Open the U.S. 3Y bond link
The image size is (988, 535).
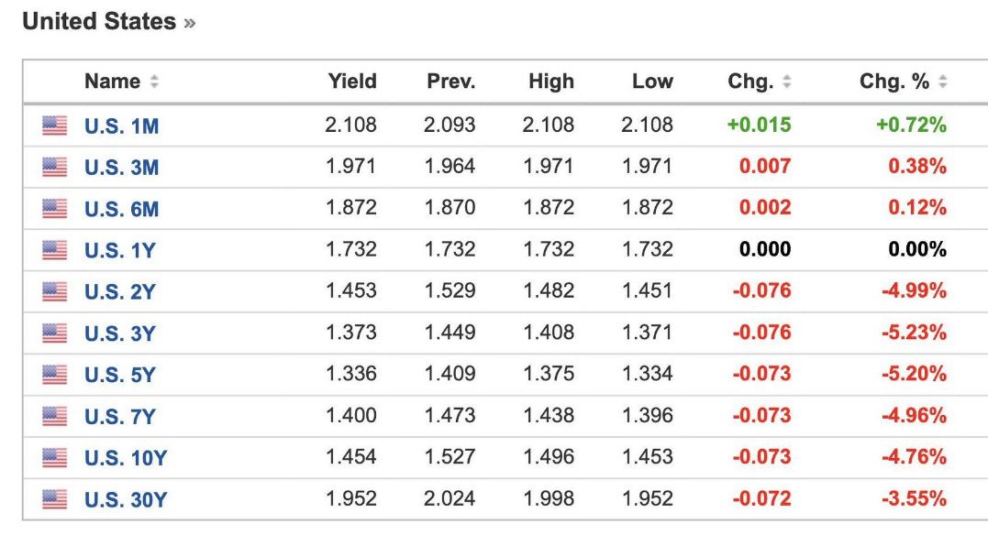tap(120, 333)
